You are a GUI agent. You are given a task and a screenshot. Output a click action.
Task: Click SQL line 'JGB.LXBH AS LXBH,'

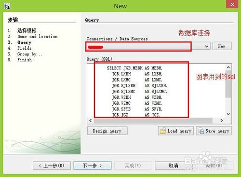137,74
